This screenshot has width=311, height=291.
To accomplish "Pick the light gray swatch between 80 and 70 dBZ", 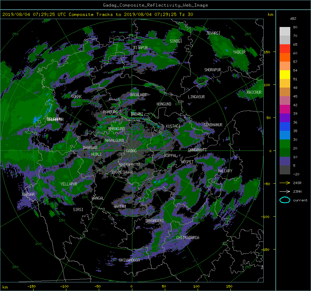I will [x=285, y=31].
